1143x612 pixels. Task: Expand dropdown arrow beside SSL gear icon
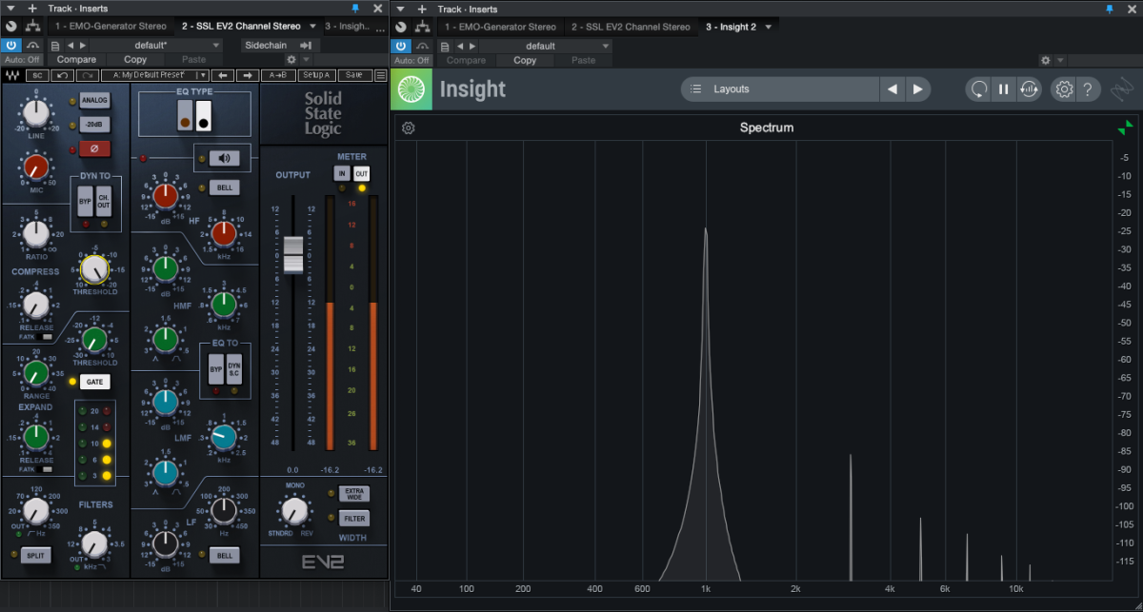[x=307, y=60]
